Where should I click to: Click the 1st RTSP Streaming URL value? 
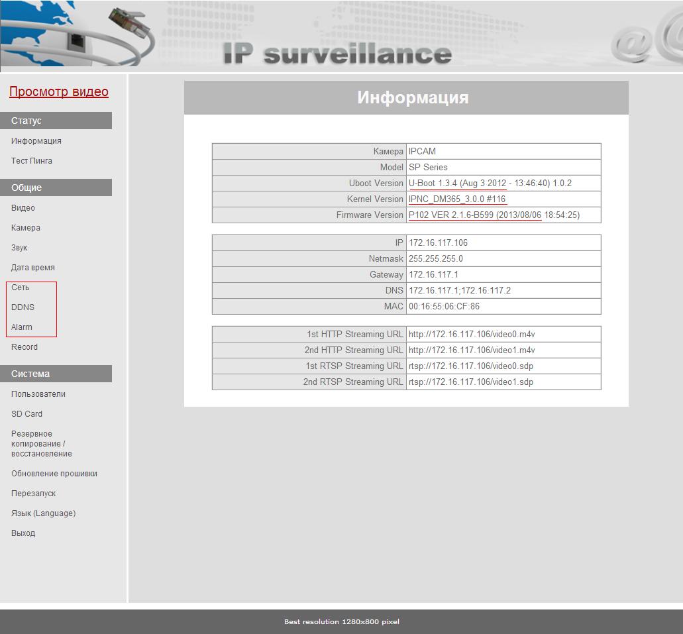click(471, 366)
